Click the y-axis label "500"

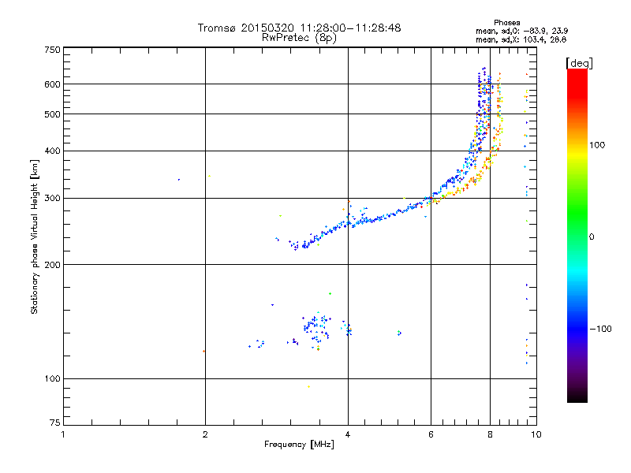(52, 114)
